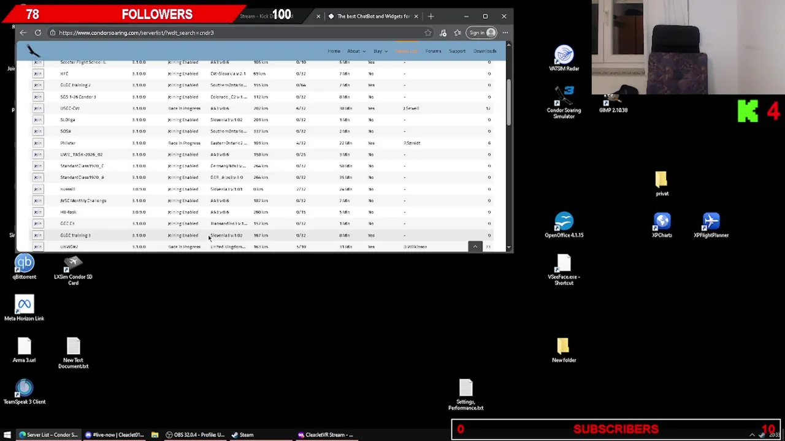
Task: Select New Text Document.txt on desktop
Action: (x=73, y=353)
